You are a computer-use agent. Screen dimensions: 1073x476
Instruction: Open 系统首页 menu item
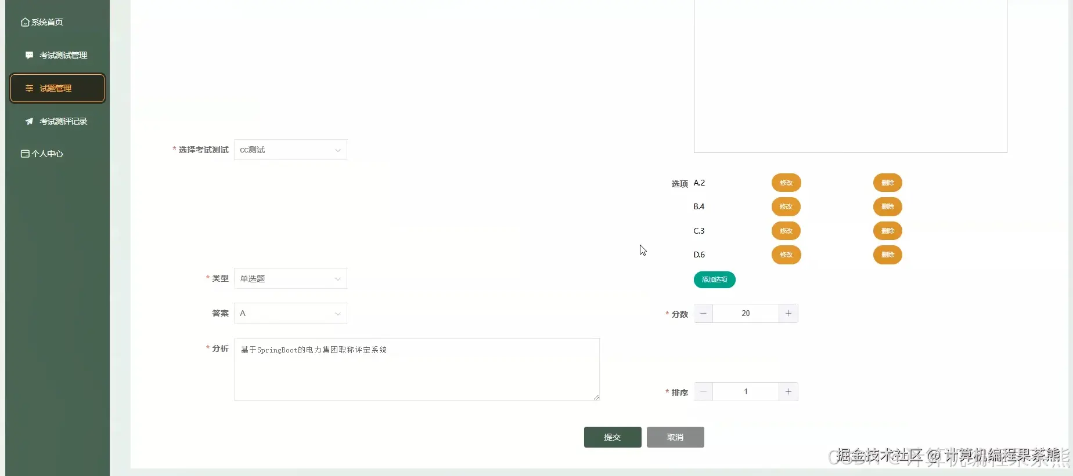57,22
